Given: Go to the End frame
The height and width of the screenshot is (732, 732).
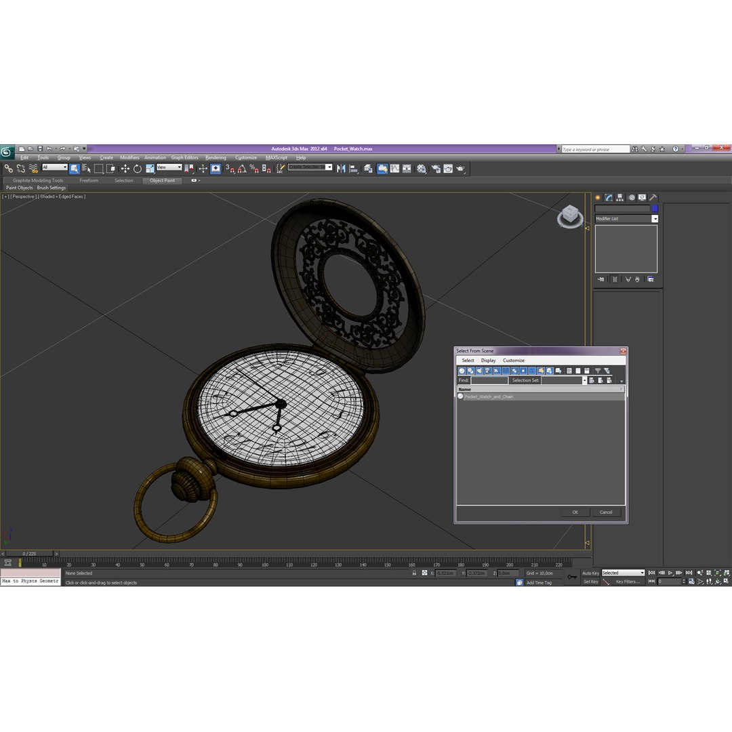Looking at the screenshot, I should tap(689, 573).
